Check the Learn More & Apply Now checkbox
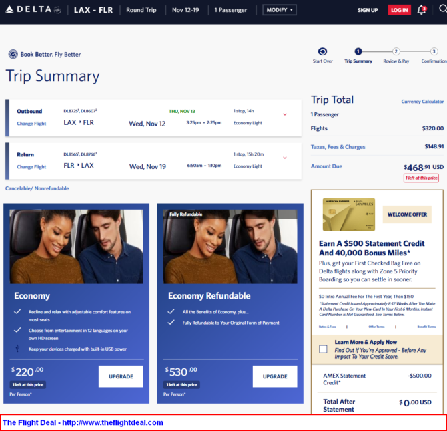 (x=323, y=349)
